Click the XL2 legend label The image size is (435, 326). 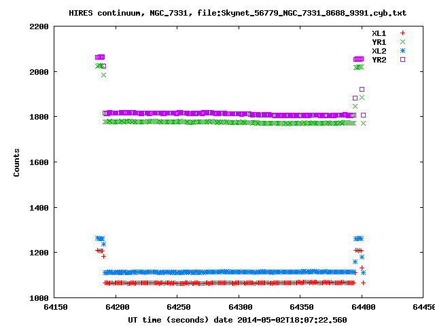point(379,51)
